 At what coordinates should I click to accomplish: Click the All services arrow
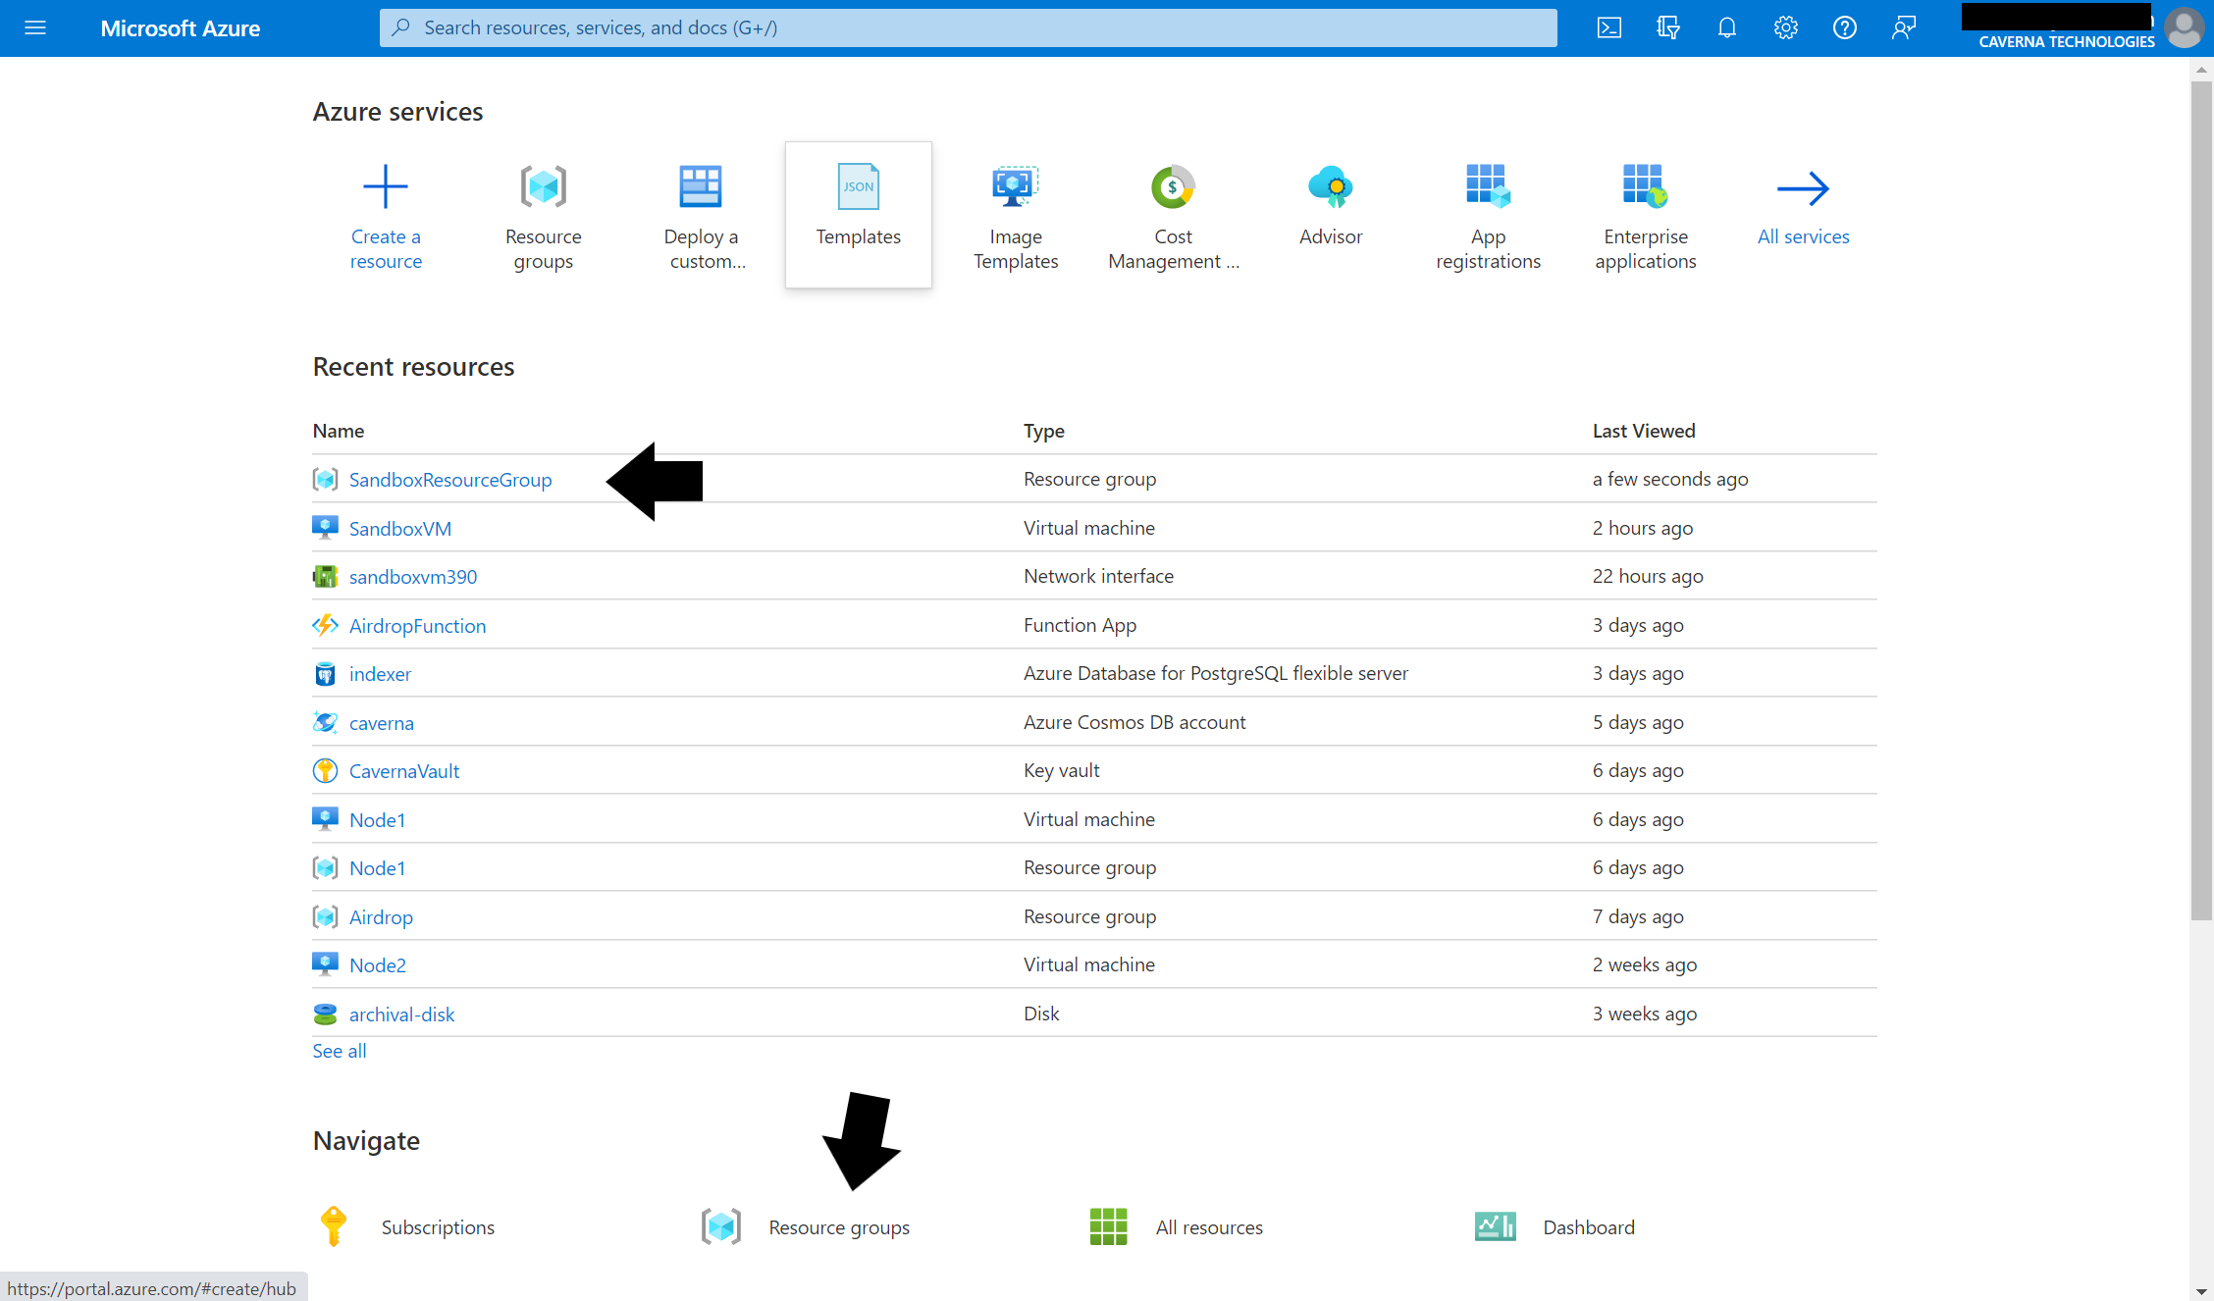point(1803,189)
